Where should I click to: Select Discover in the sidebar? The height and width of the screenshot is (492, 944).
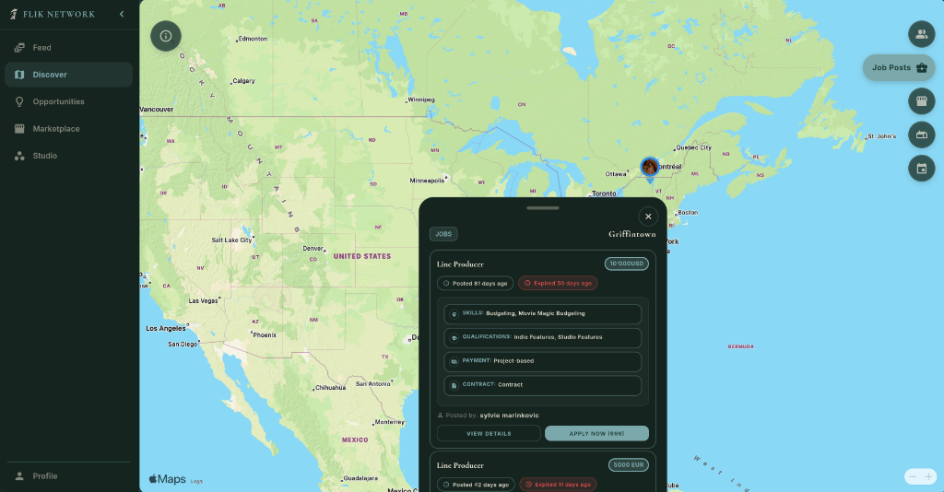coord(68,75)
